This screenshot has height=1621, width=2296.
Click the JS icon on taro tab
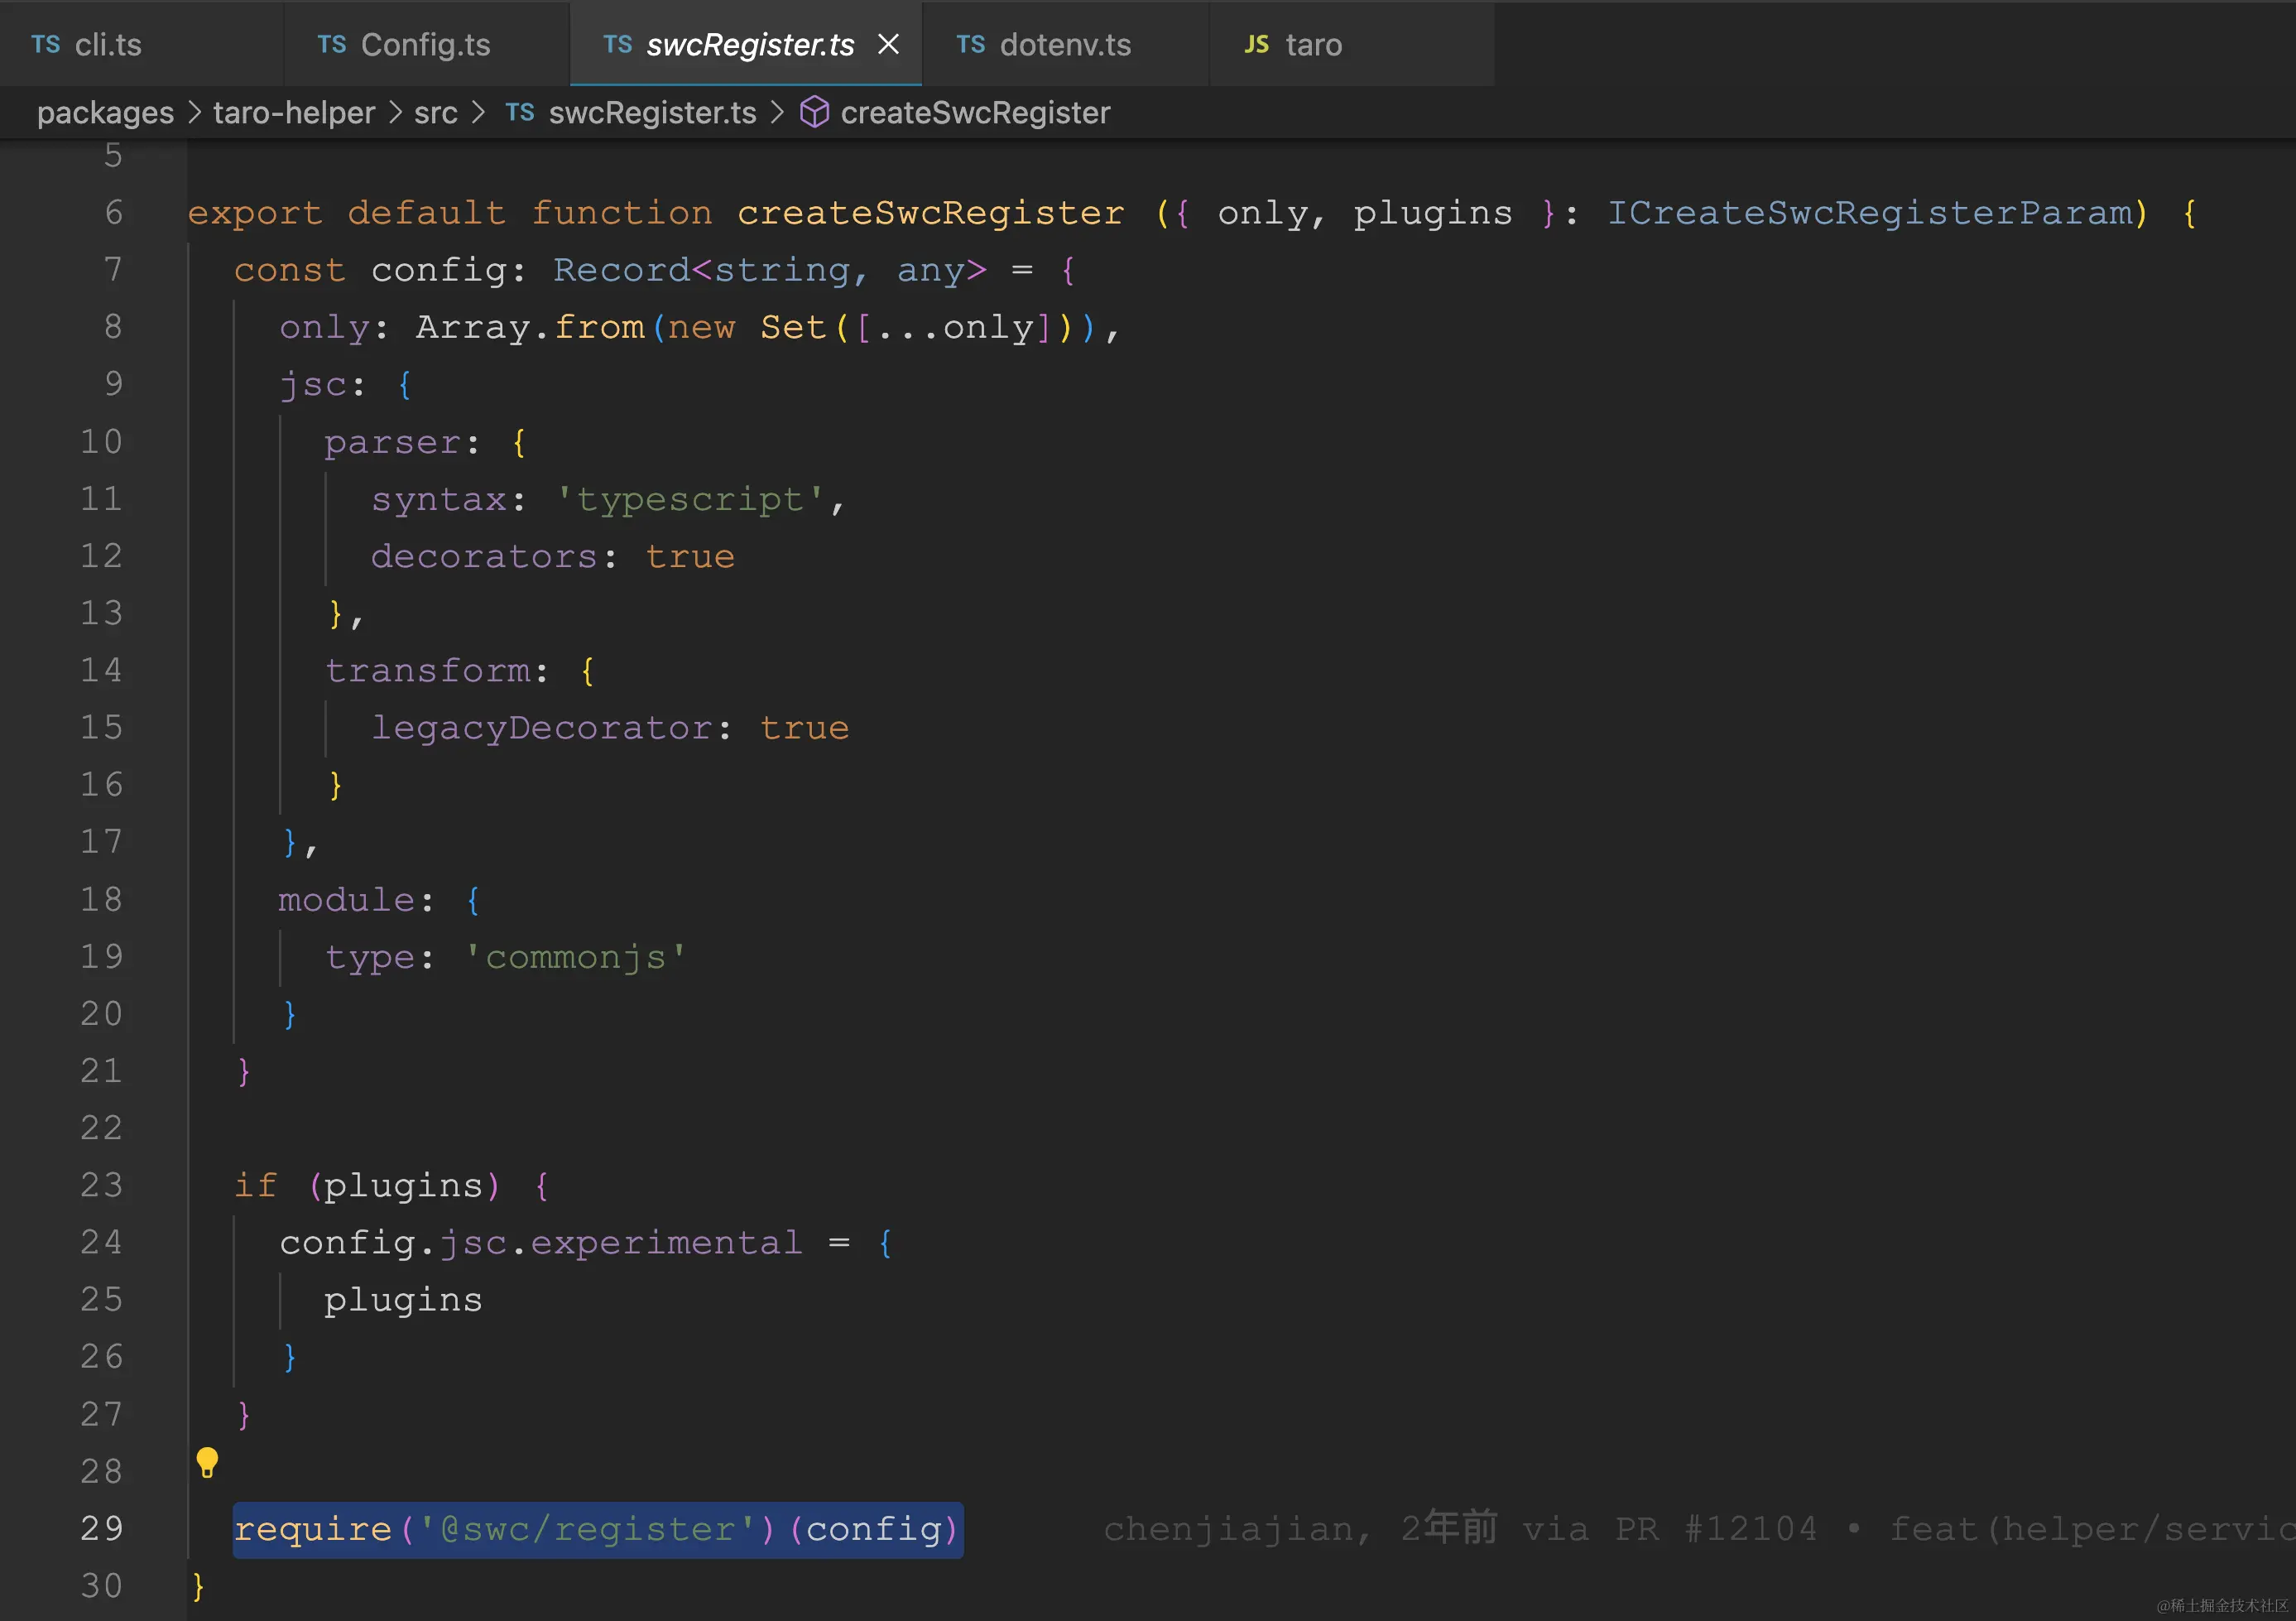click(1256, 45)
